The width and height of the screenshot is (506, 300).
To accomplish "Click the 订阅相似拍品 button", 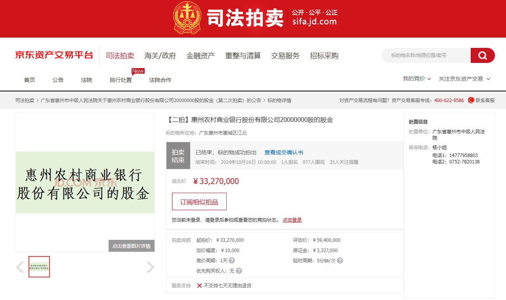I will 199,201.
